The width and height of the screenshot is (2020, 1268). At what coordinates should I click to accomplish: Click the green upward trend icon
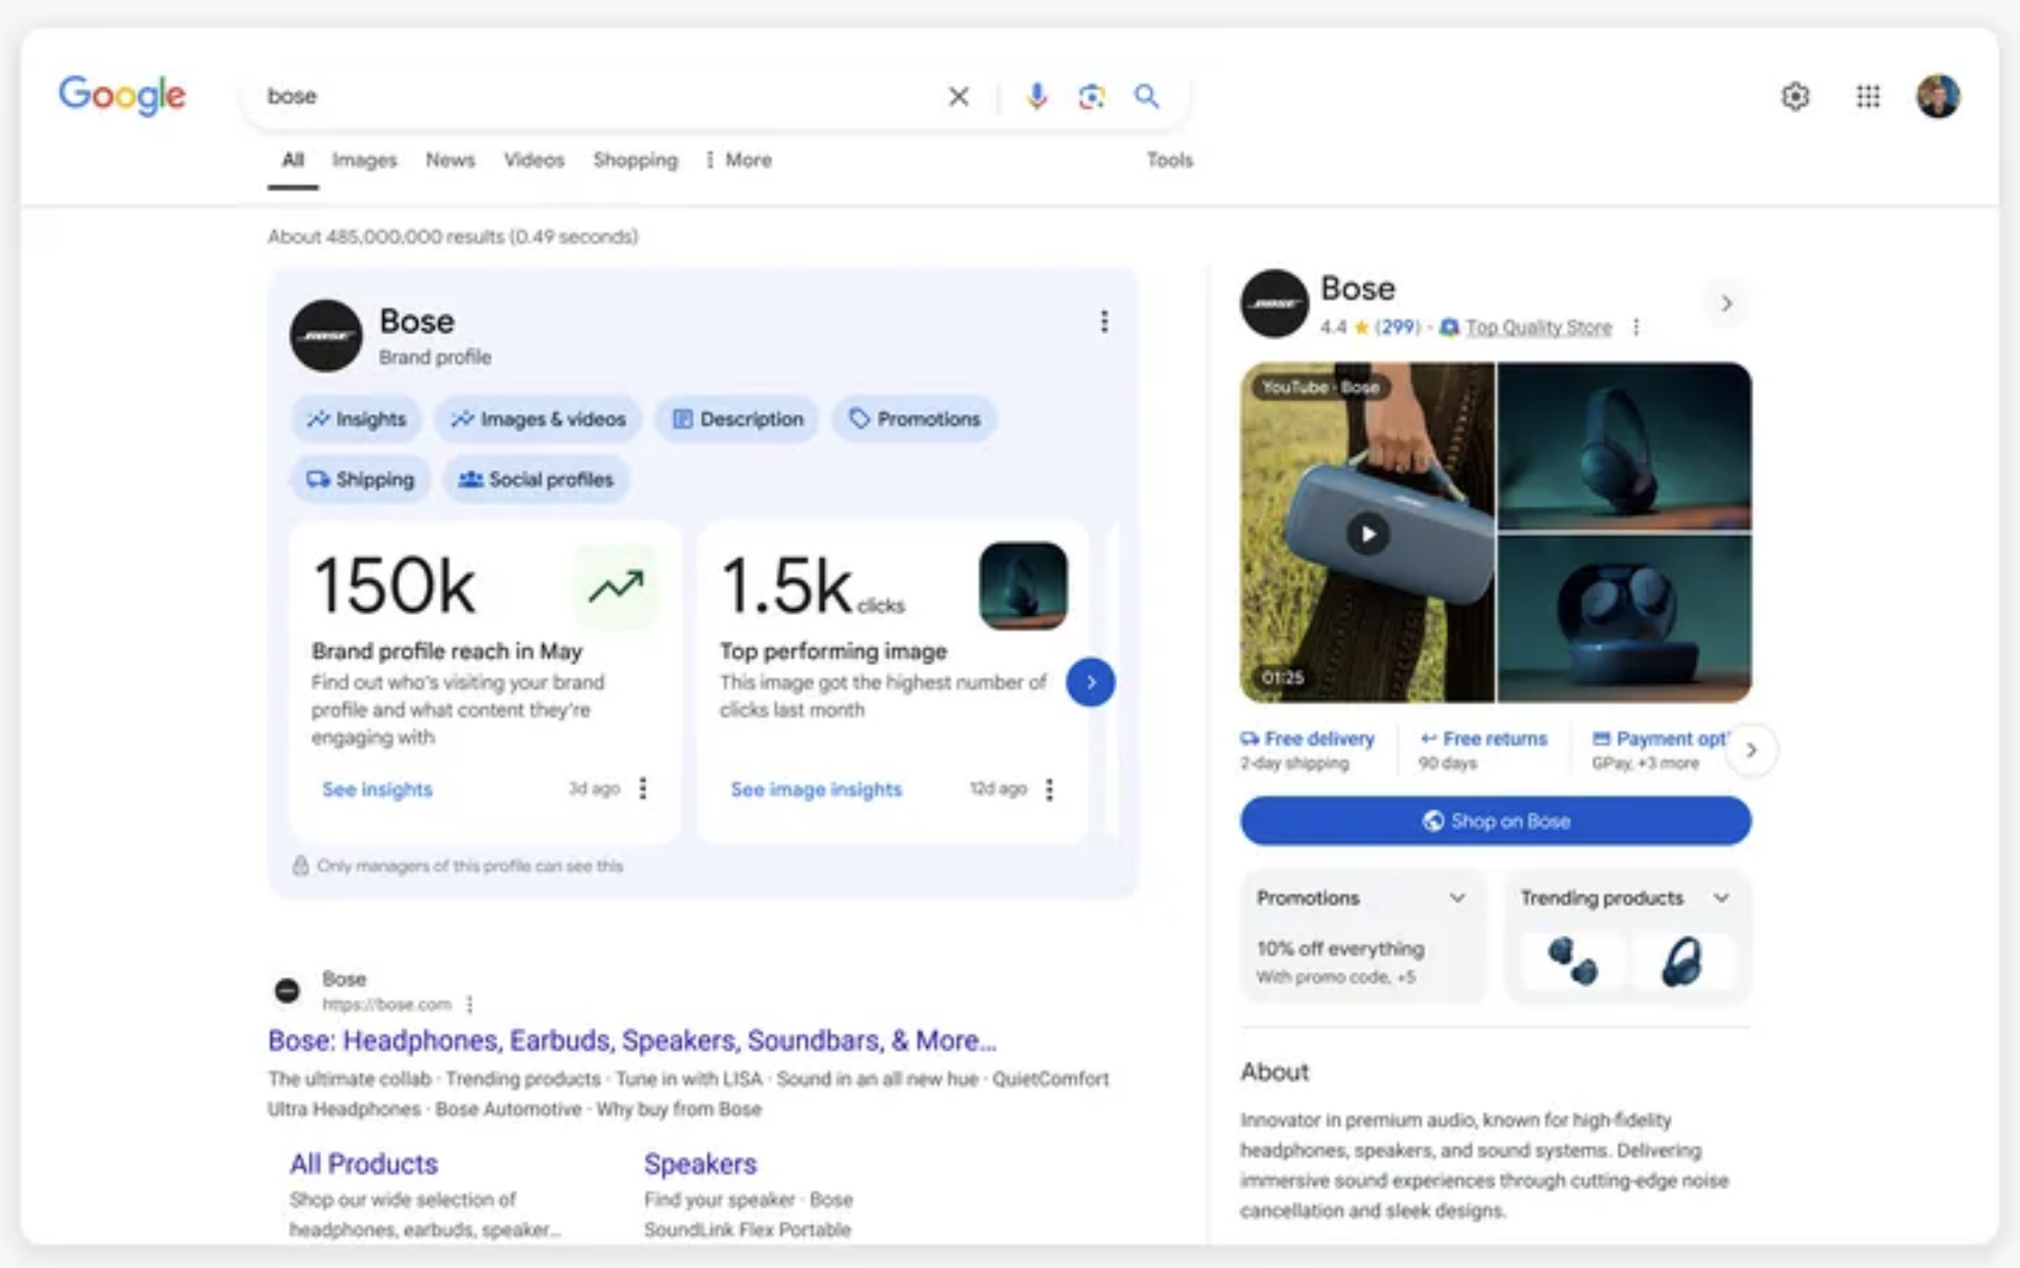coord(617,586)
